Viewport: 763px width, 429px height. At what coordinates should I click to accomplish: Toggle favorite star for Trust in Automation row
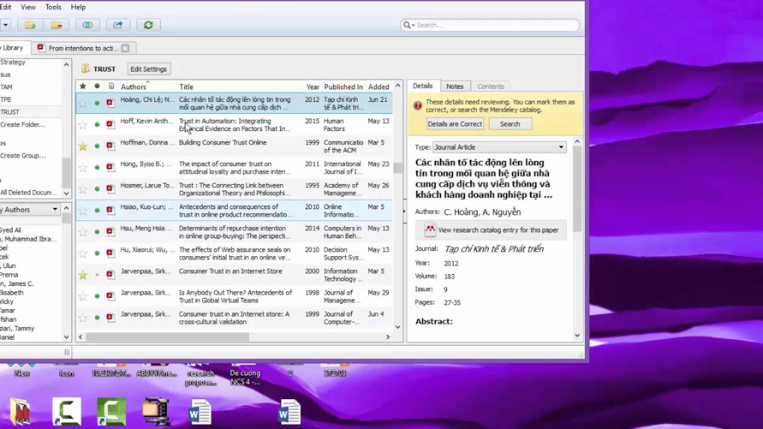(x=83, y=125)
